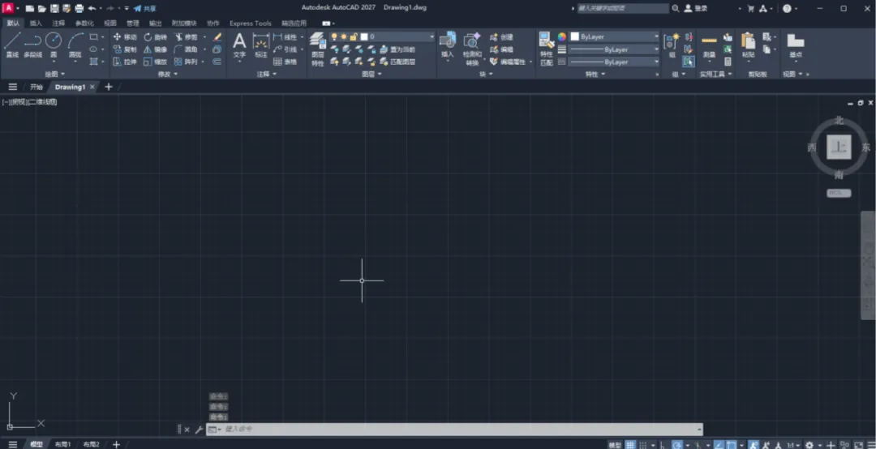The width and height of the screenshot is (876, 449).
Task: Toggle group selection icon in 组 panel
Action: 689,62
